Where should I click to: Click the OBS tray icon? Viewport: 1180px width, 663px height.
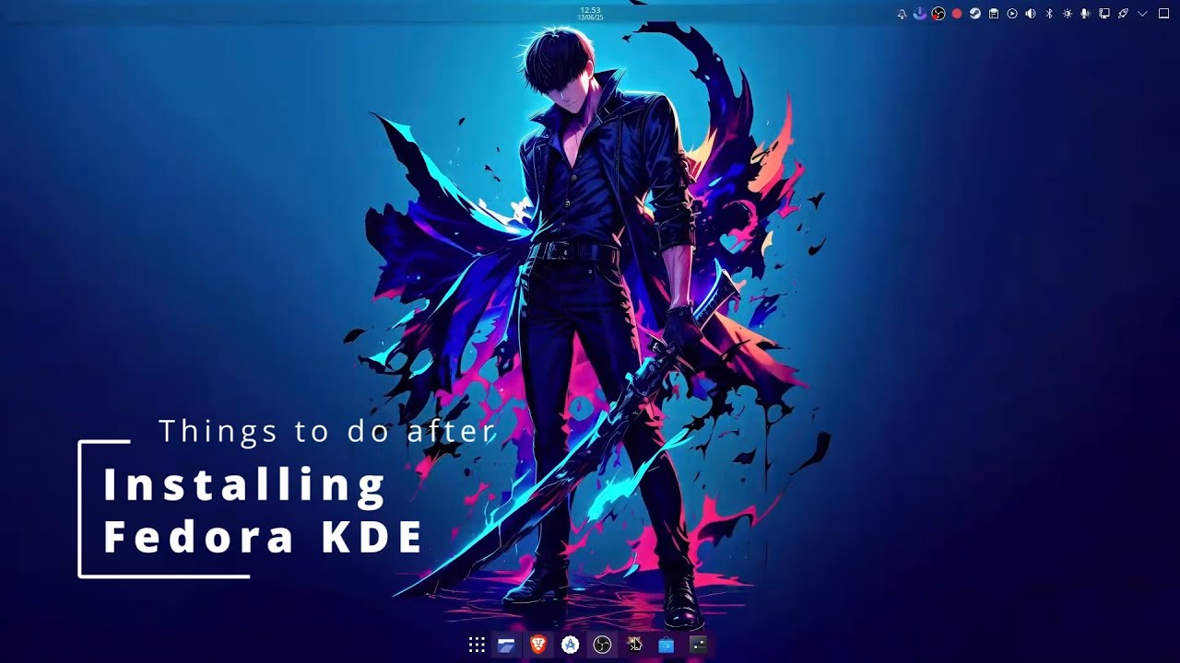coord(938,14)
